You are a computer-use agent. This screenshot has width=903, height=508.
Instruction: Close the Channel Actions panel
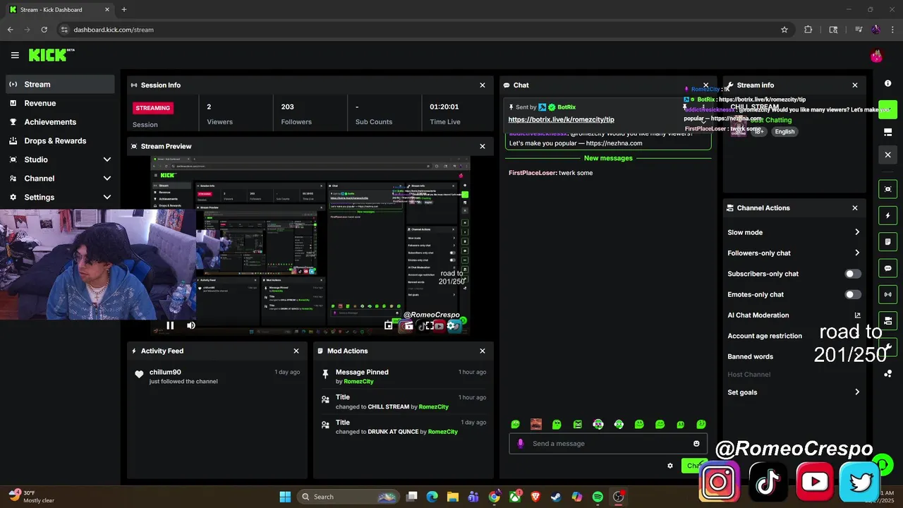click(x=855, y=208)
